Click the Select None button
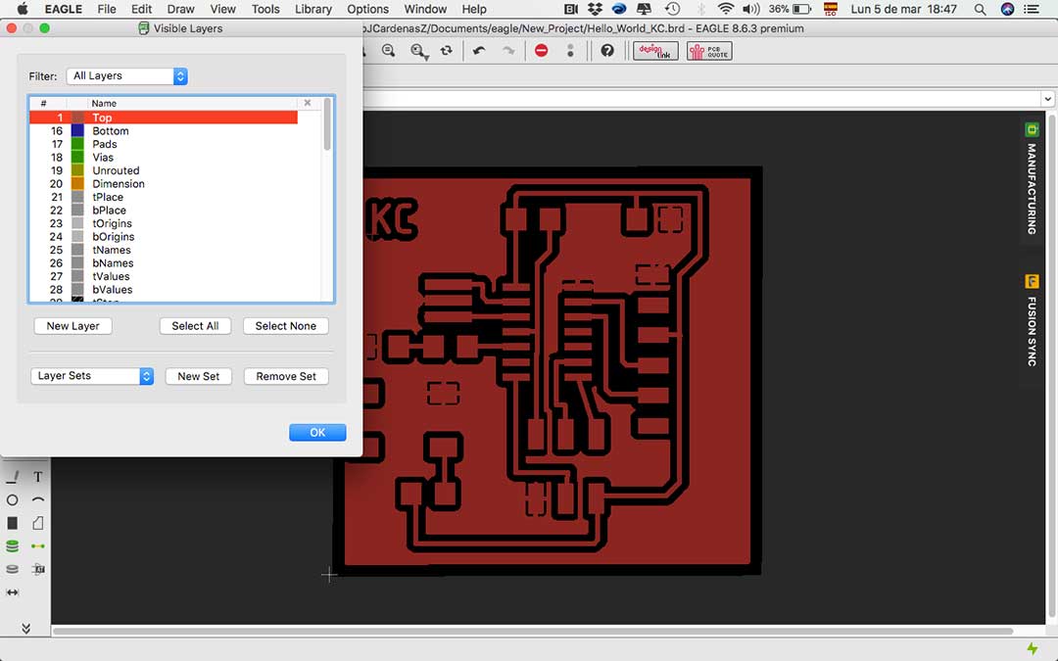Image resolution: width=1058 pixels, height=661 pixels. 285,326
